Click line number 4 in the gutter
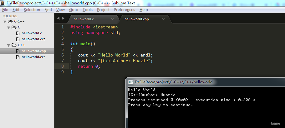285x128 pixels. 63,44
